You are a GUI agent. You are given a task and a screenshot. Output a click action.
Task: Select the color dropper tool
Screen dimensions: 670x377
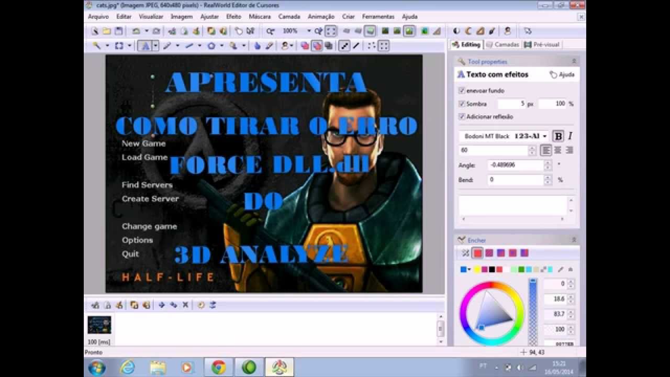(x=269, y=46)
